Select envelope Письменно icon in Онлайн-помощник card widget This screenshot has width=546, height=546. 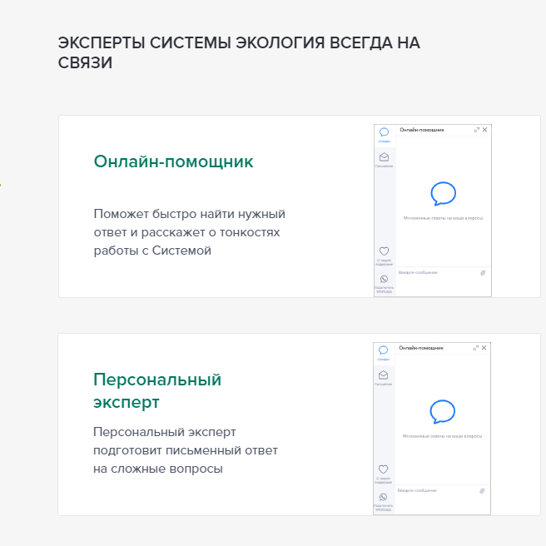coord(384,157)
